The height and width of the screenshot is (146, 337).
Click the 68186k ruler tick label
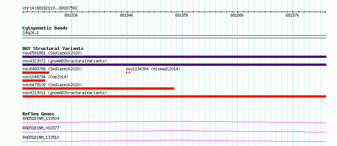click(x=237, y=15)
